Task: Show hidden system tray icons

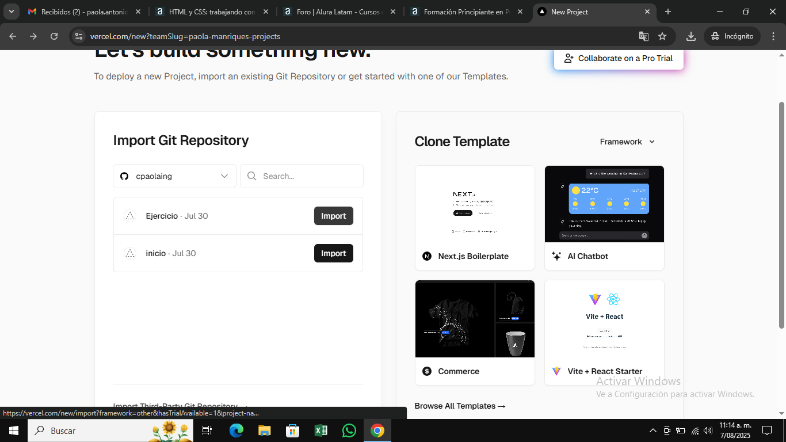Action: [x=653, y=430]
